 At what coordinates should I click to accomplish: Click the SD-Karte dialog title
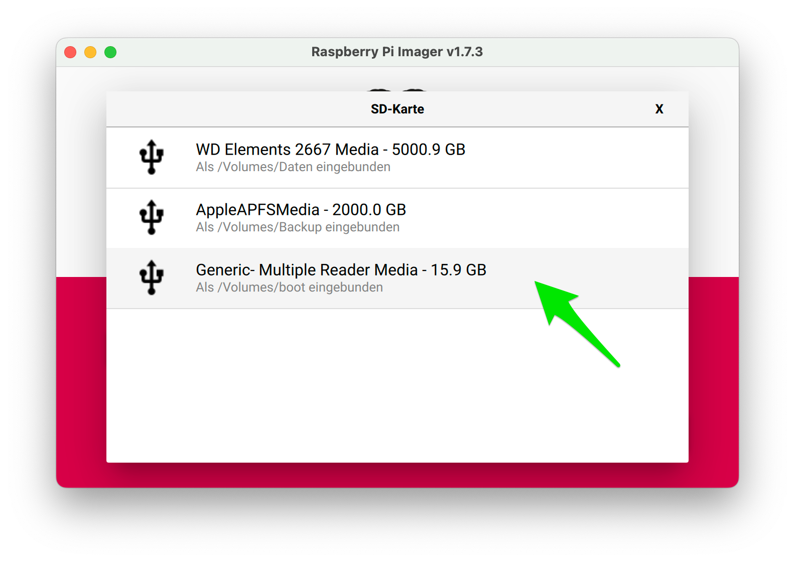(x=398, y=109)
